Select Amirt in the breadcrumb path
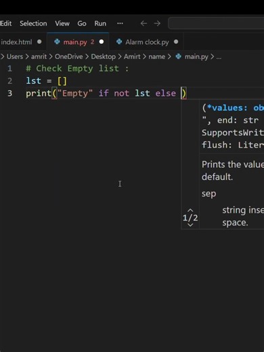This screenshot has width=264, height=352. (132, 56)
